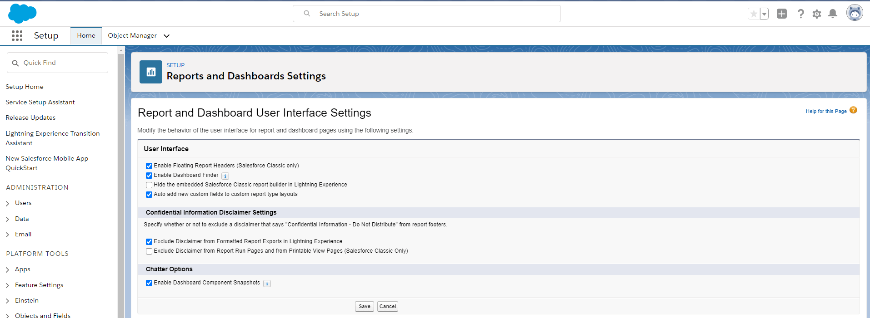Click the "Confidential Information Disclaimer Settings" heading
The width and height of the screenshot is (870, 318).
pos(211,213)
